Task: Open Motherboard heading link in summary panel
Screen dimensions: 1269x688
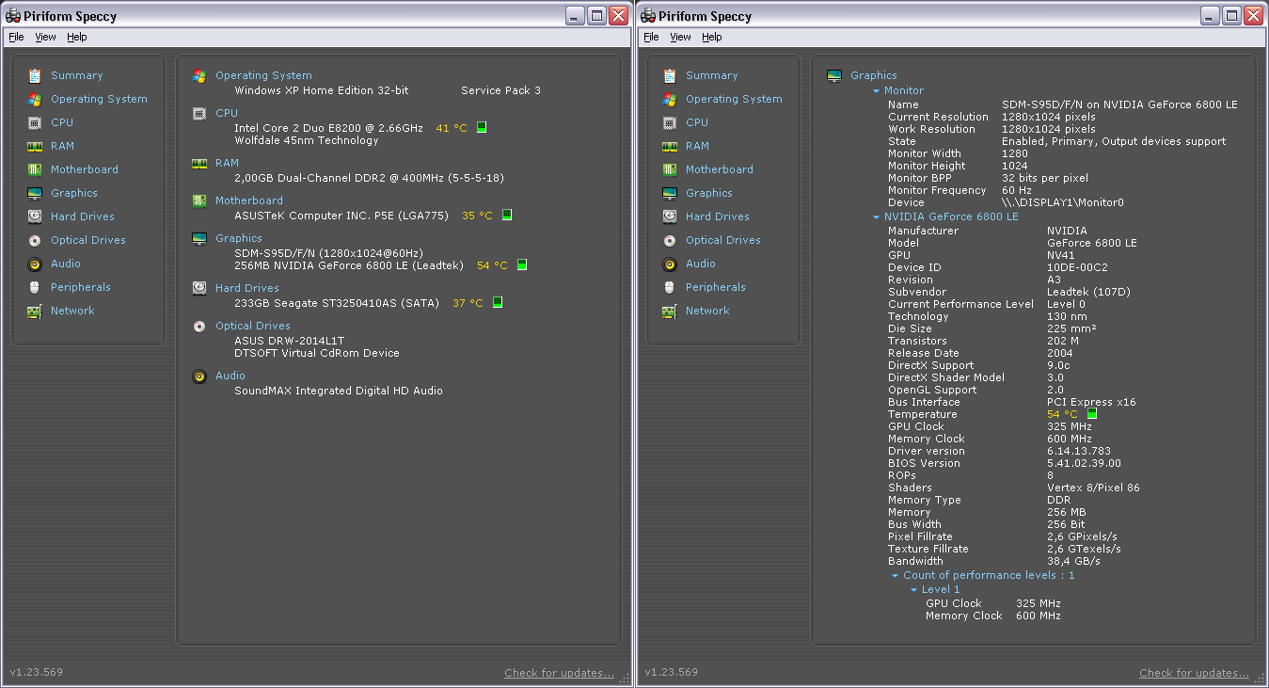Action: click(248, 200)
